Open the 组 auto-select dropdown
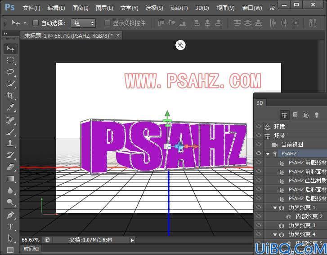Screen dimensions: 327x255 (83, 23)
